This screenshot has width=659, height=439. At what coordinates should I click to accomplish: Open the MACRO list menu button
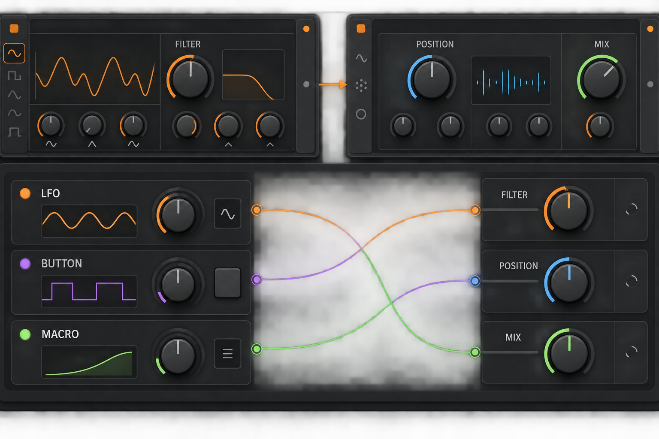(x=227, y=354)
